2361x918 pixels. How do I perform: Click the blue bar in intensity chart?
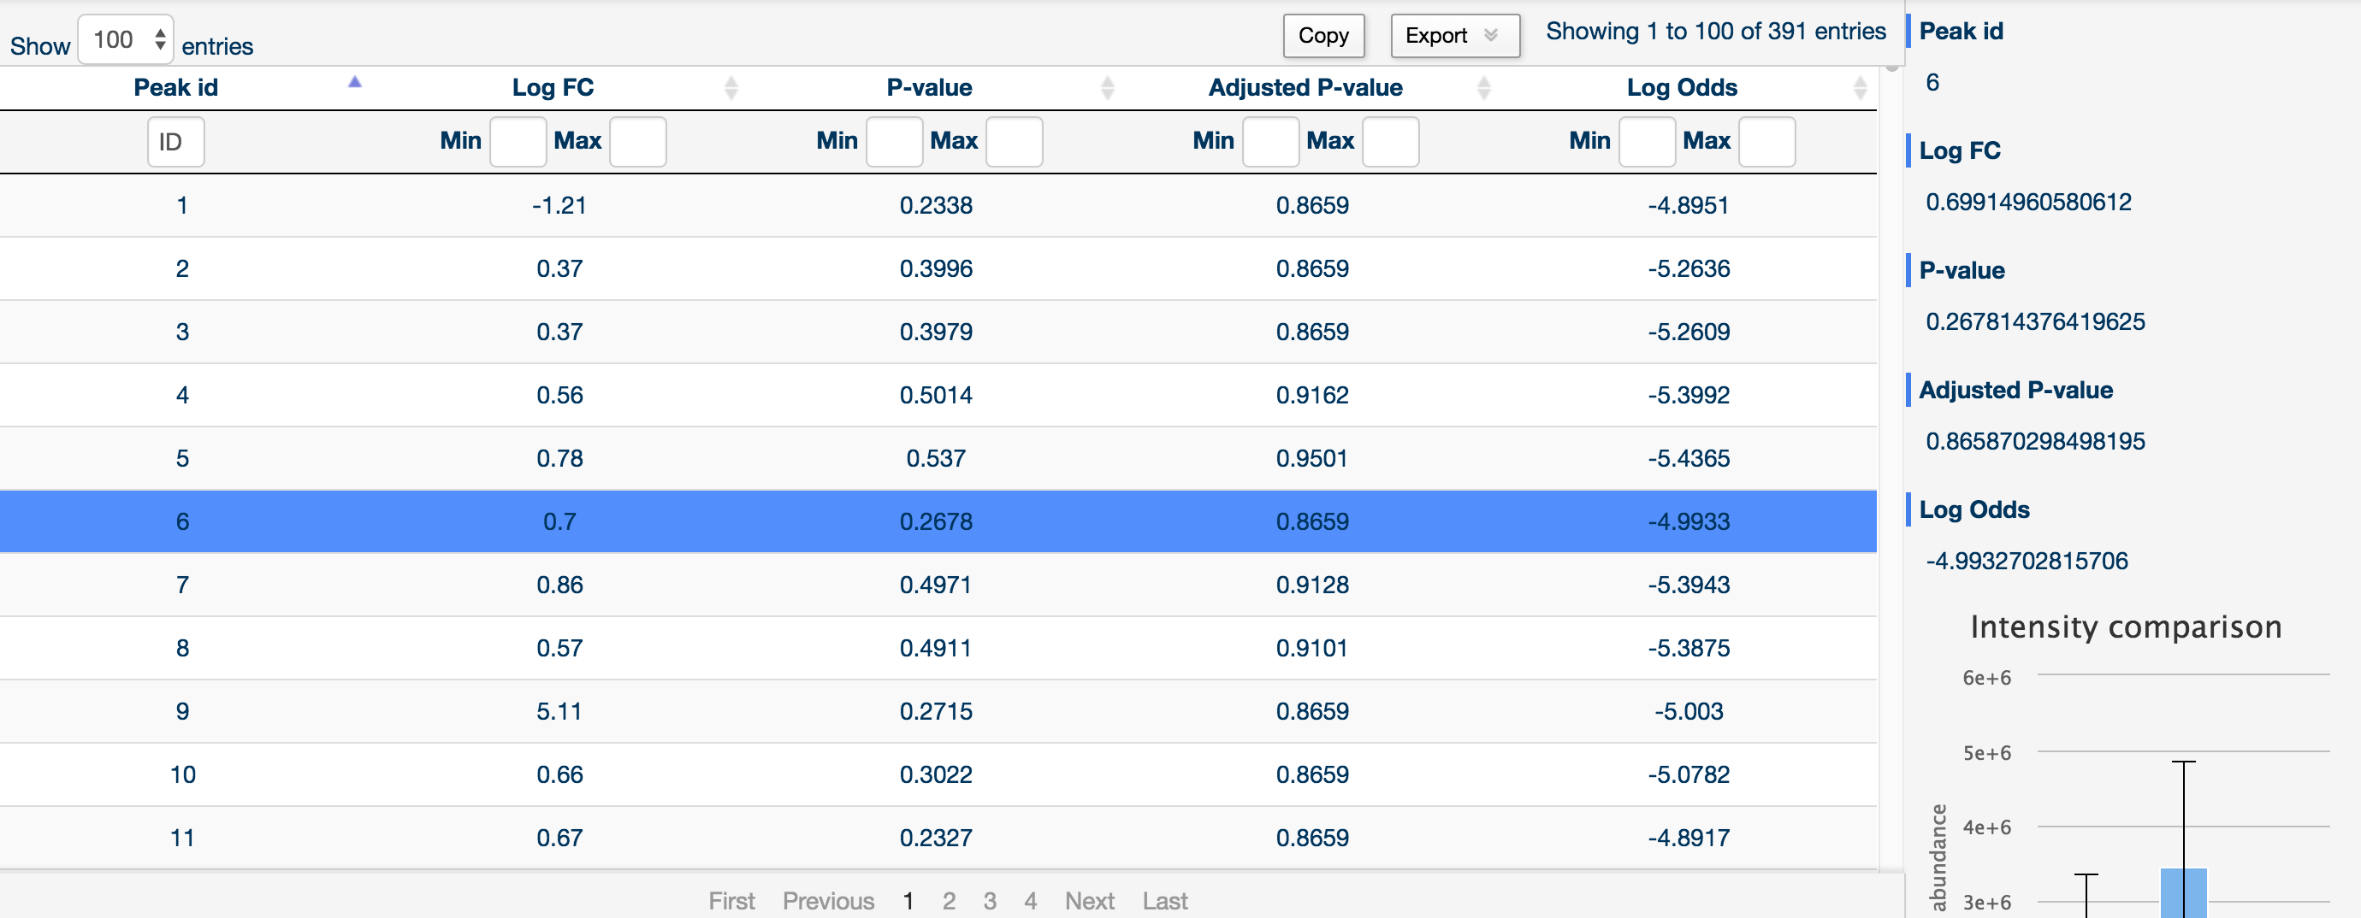coord(2183,893)
